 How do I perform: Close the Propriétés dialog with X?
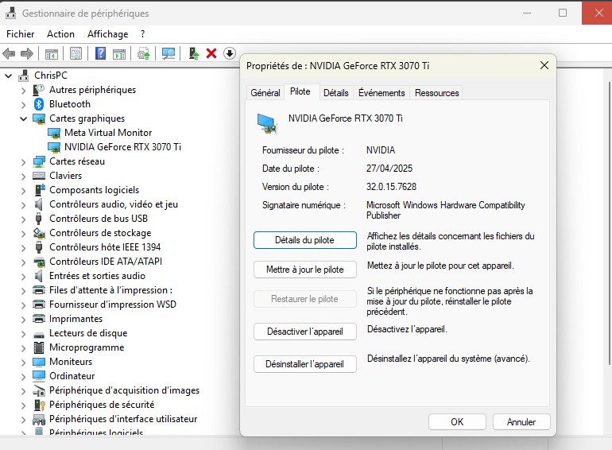(x=544, y=65)
